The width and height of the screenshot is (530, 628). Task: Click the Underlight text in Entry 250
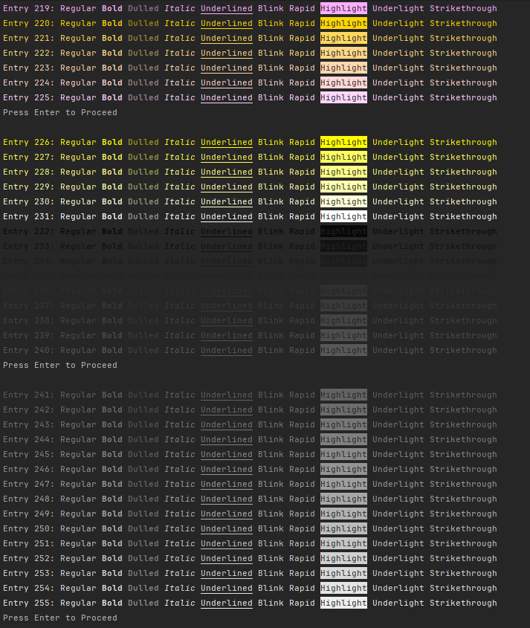pos(398,528)
